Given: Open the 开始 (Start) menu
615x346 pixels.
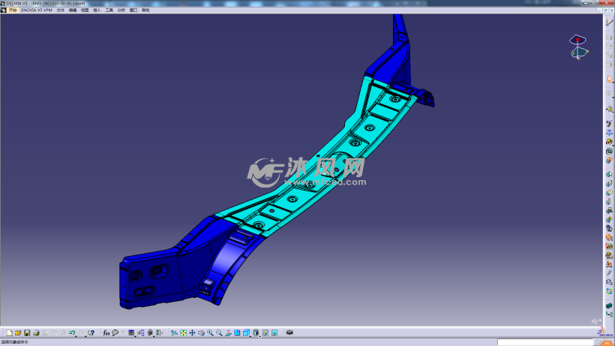Looking at the screenshot, I should [13, 11].
